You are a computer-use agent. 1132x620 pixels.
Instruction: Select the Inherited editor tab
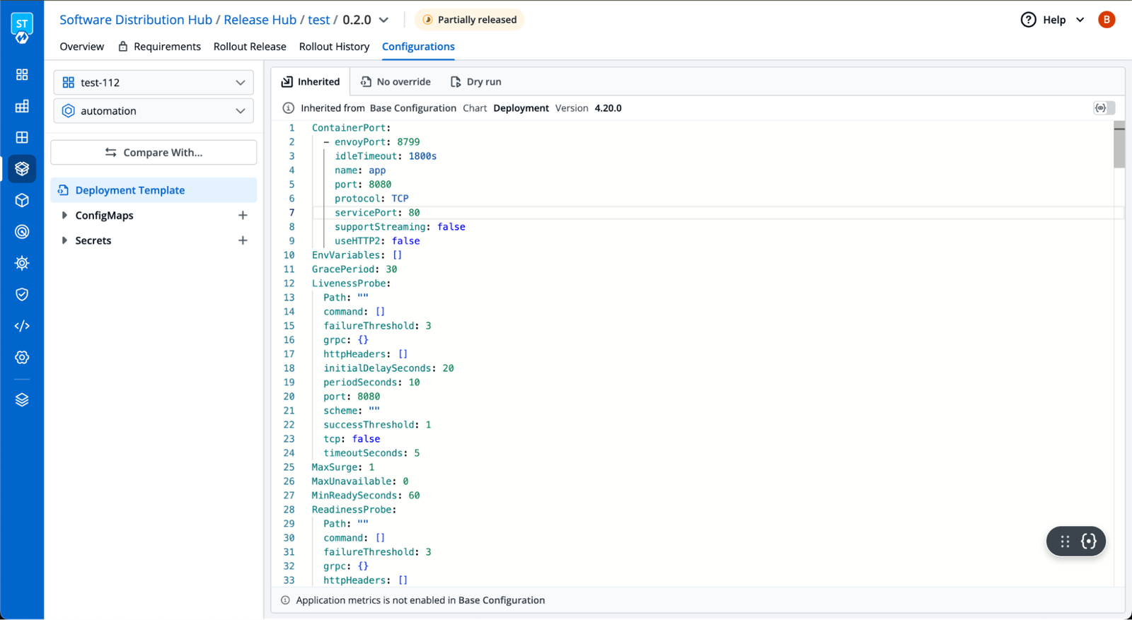(311, 82)
